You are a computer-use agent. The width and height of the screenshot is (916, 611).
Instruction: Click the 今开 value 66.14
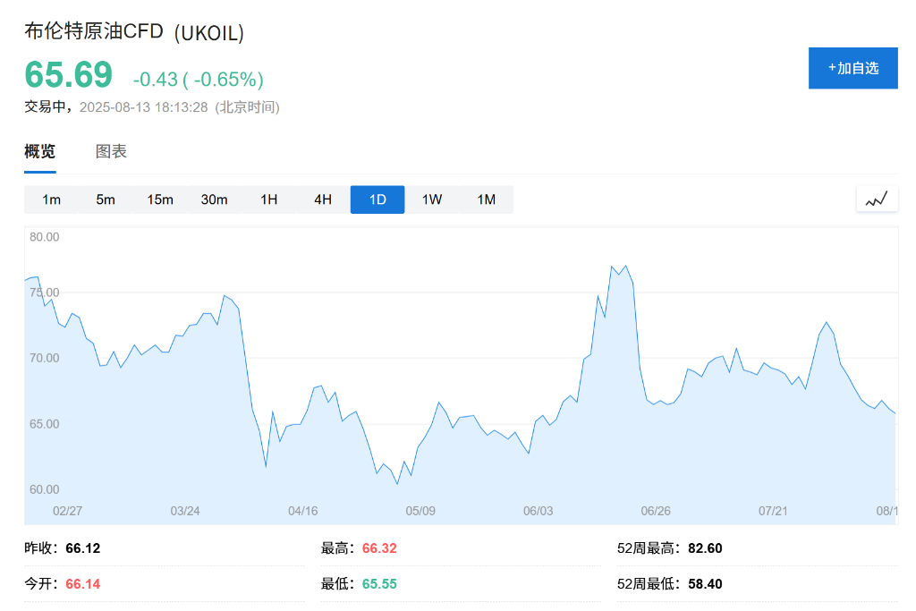tap(83, 583)
